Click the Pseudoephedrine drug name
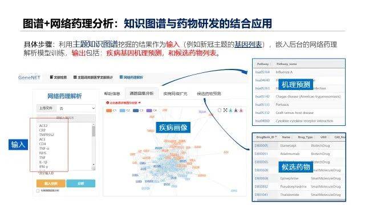Image resolution: width=365 pixels, height=205 pixels. click(294, 187)
